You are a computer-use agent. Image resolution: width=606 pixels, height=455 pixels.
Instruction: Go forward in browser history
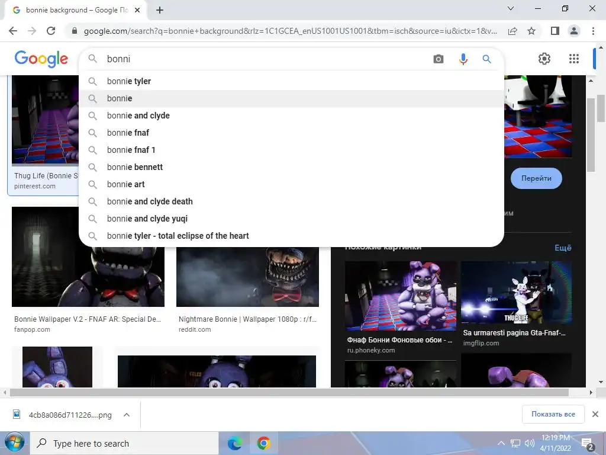[x=32, y=31]
